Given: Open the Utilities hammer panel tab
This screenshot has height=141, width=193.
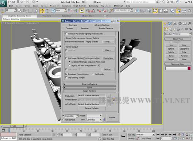Looking at the screenshot, I should tap(190, 23).
